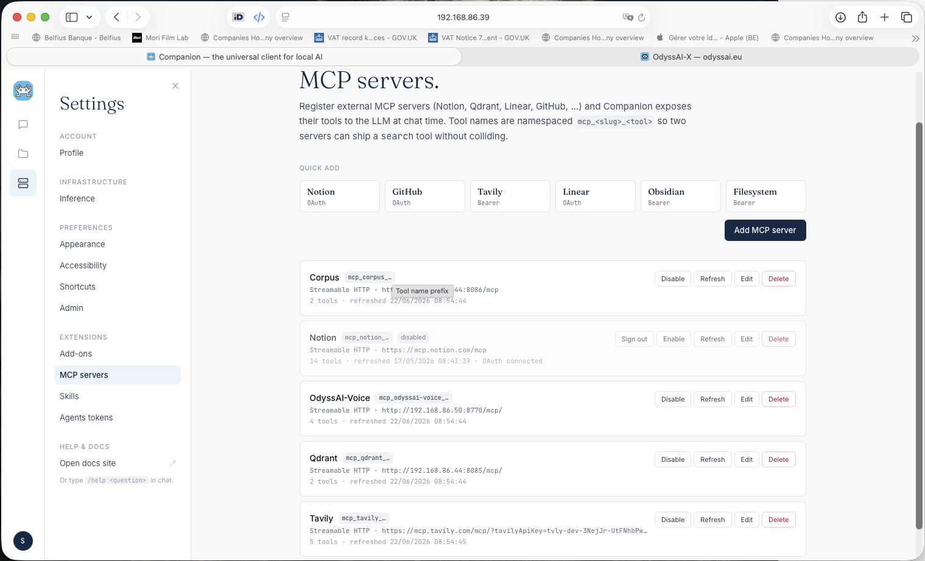The image size is (925, 561).
Task: Select MCP servers in settings
Action: (x=118, y=375)
